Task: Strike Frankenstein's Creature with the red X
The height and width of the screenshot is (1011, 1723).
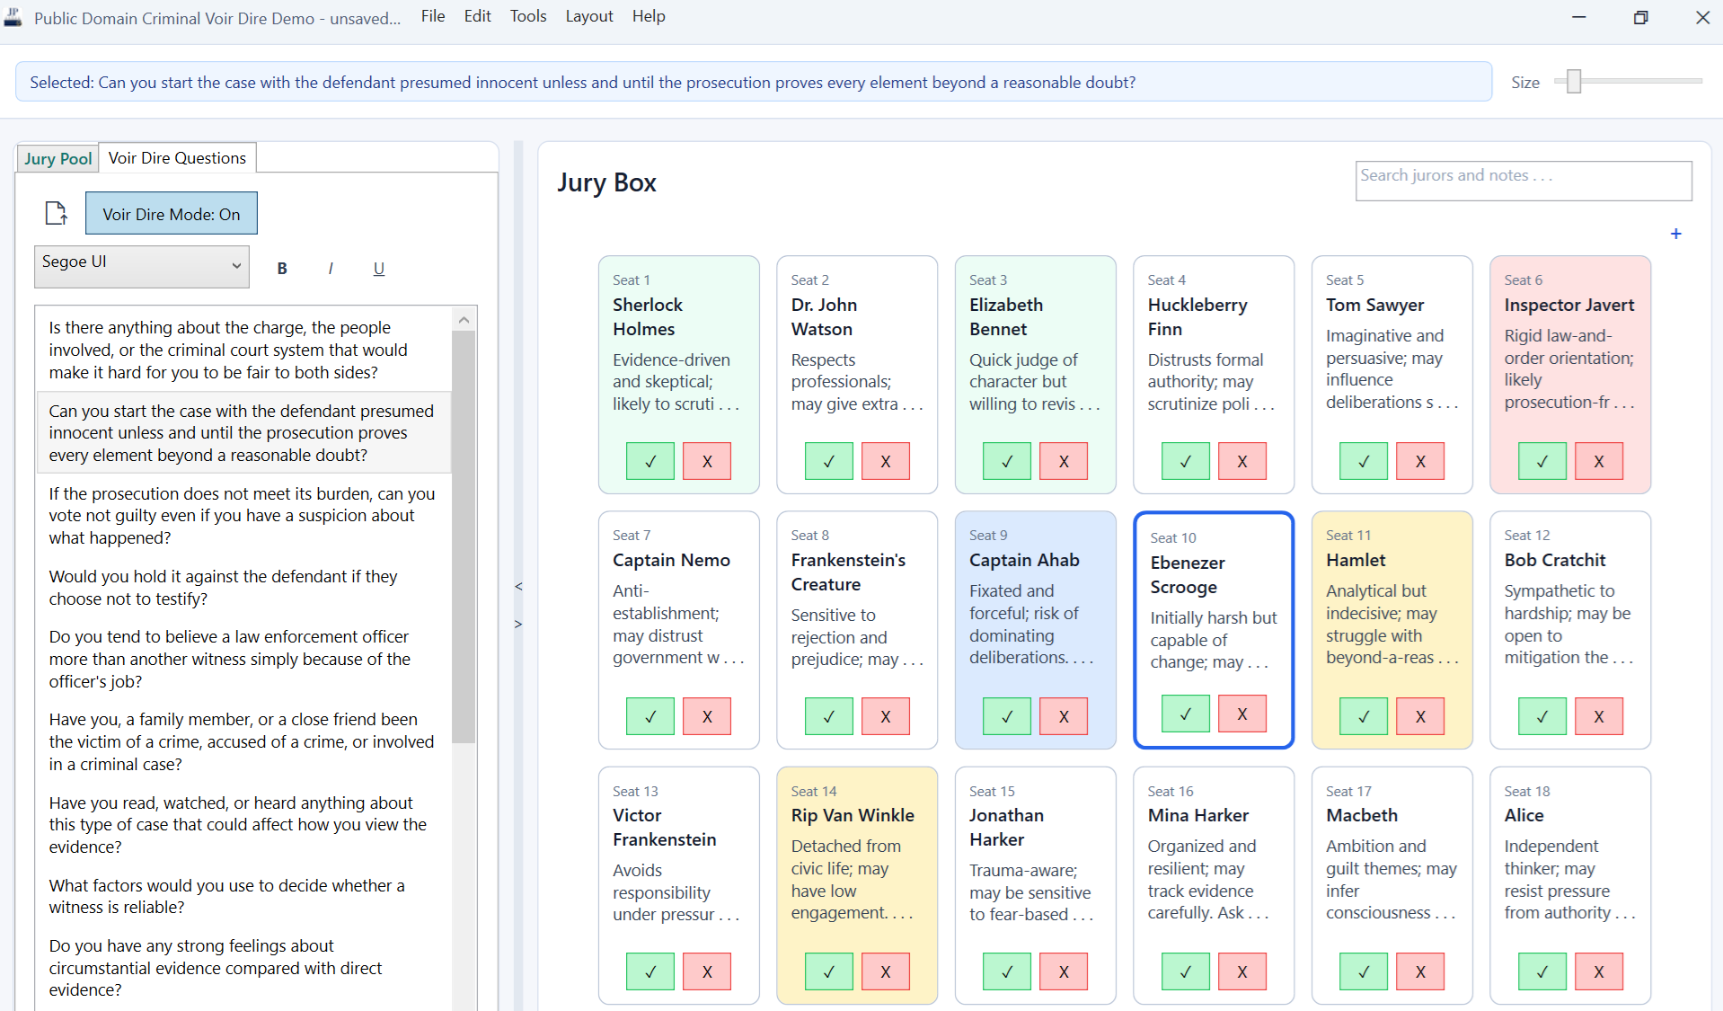Action: click(x=885, y=716)
